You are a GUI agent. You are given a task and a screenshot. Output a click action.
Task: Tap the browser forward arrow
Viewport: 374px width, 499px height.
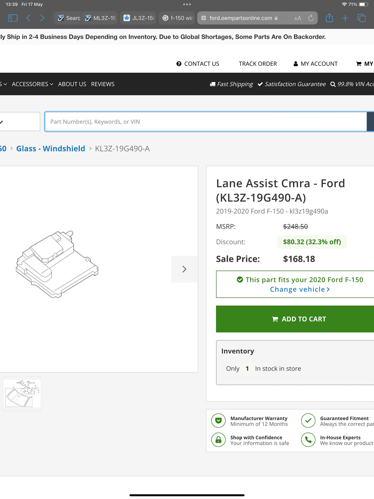click(x=42, y=18)
